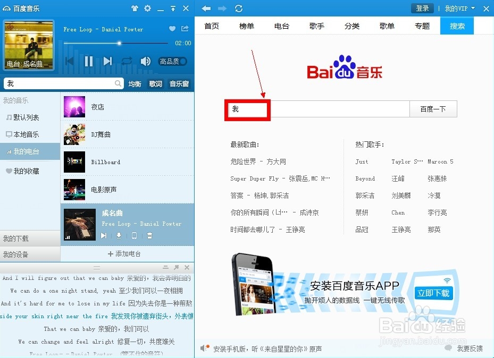Screen dimensions: 494x358
Task: Switch to the 分类 tab
Action: click(x=352, y=26)
